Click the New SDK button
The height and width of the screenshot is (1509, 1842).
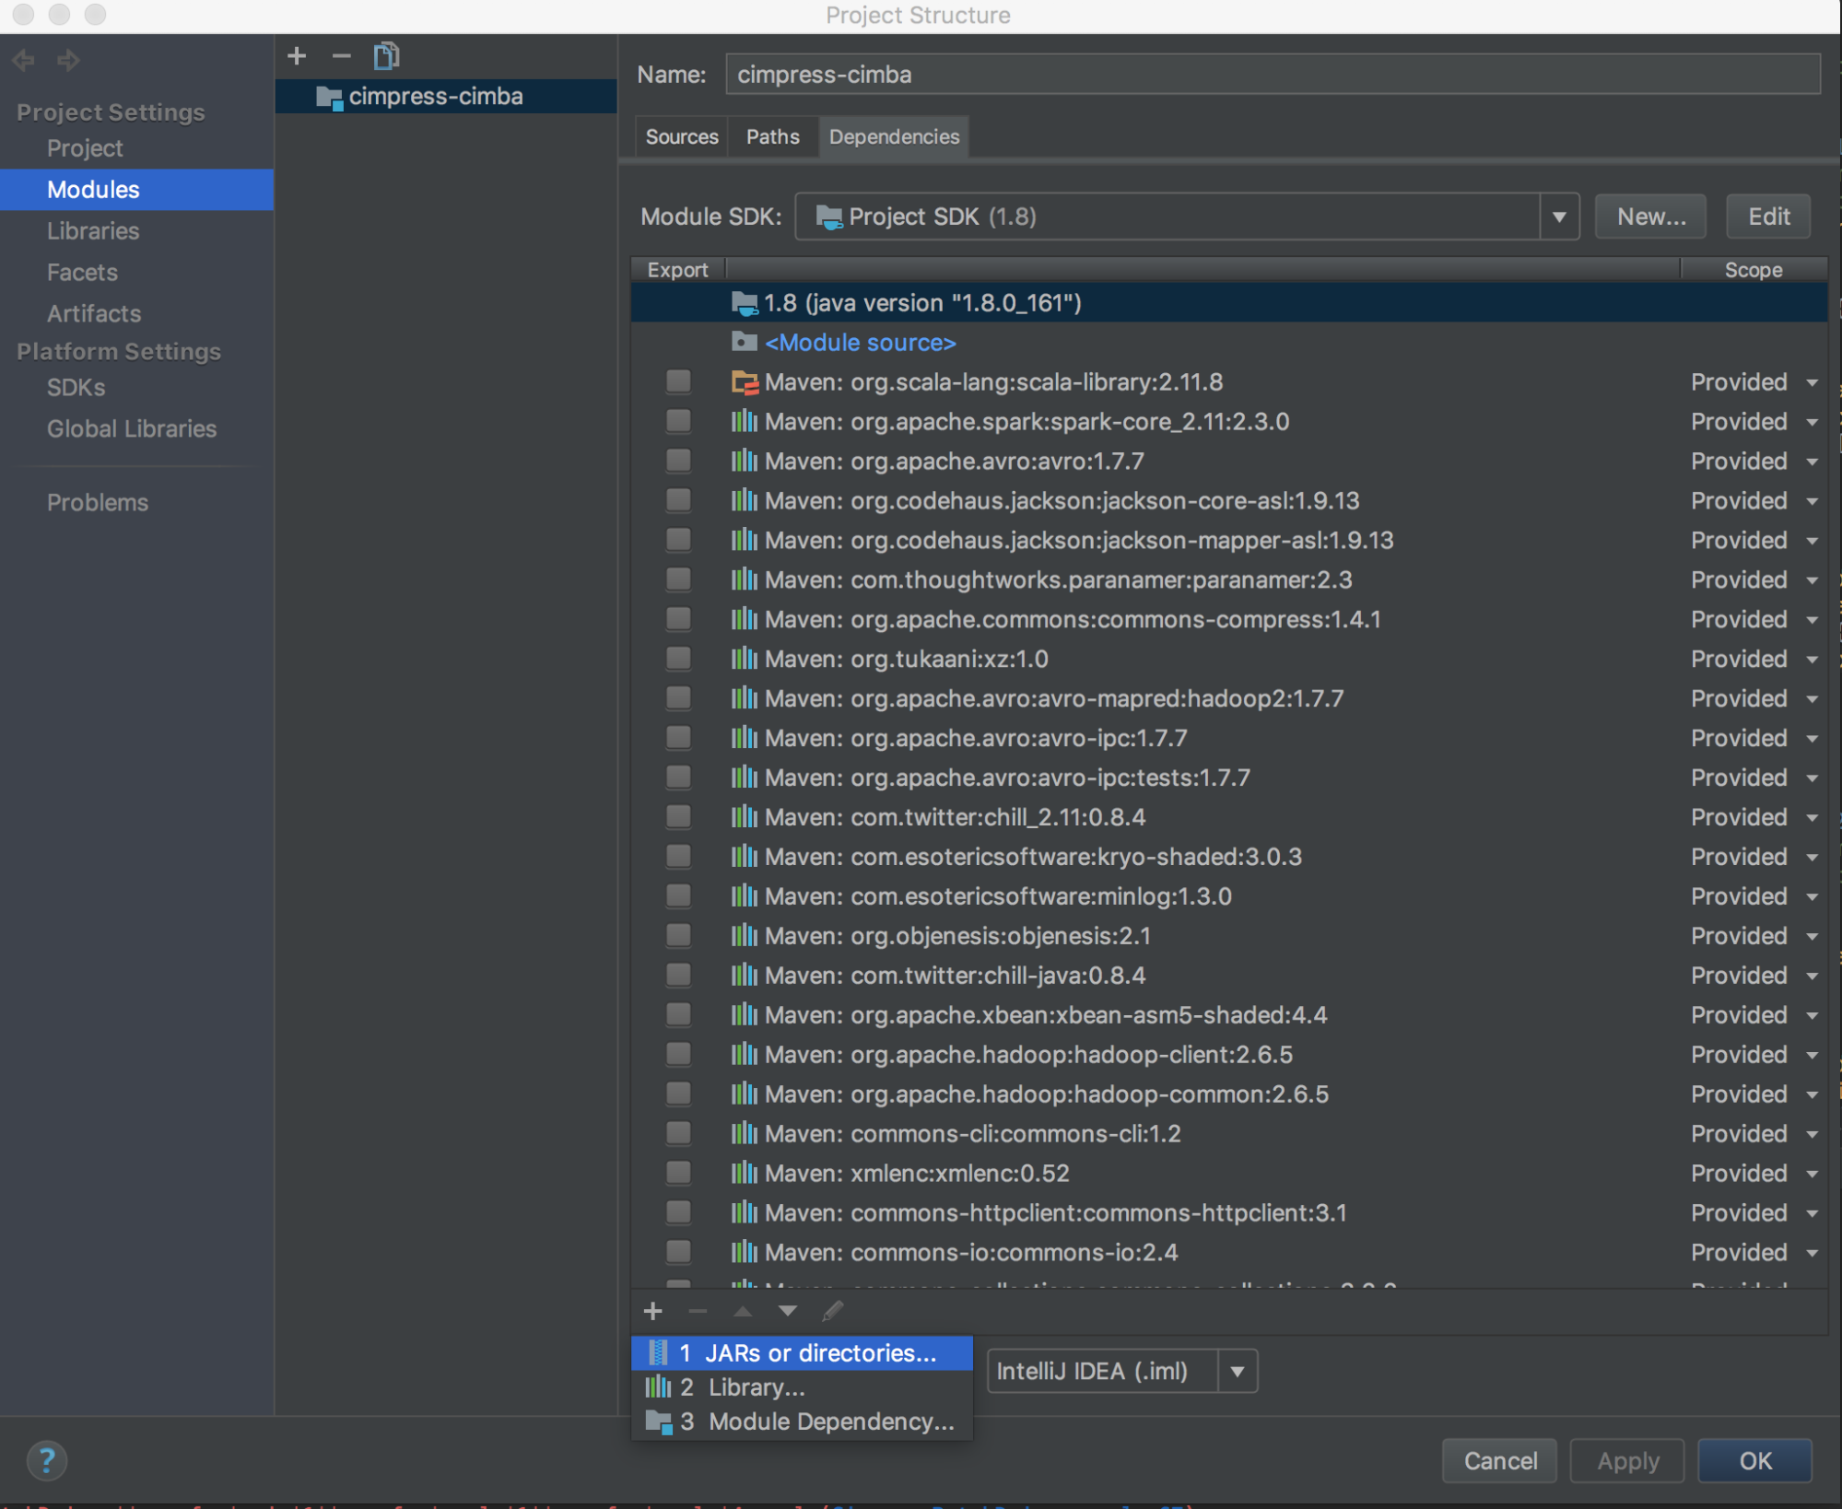point(1649,216)
